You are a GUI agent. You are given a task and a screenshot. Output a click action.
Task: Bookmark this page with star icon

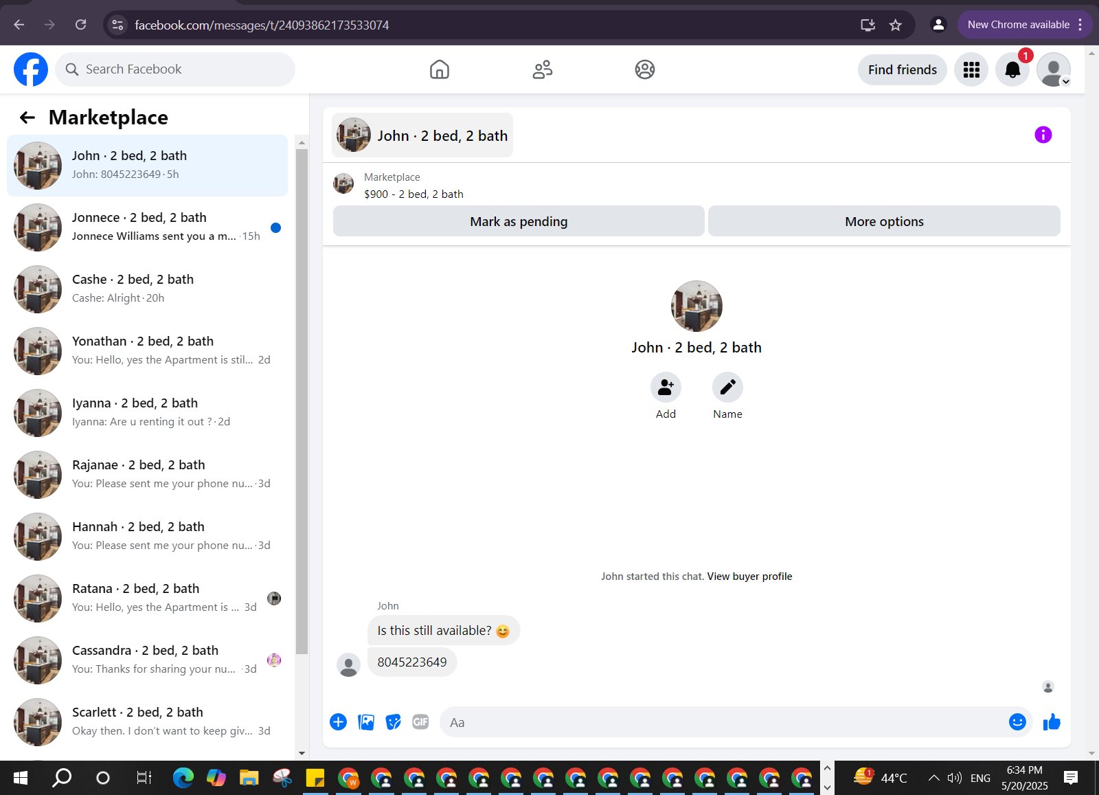pyautogui.click(x=896, y=25)
